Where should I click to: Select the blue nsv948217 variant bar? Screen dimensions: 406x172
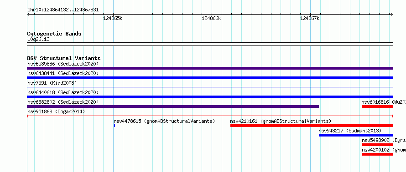(356, 135)
